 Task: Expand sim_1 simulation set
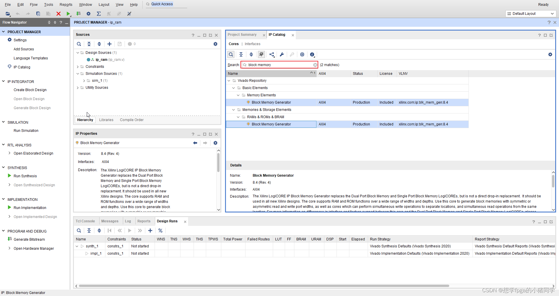click(84, 81)
